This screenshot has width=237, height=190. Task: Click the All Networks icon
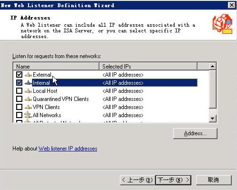[x=28, y=115]
